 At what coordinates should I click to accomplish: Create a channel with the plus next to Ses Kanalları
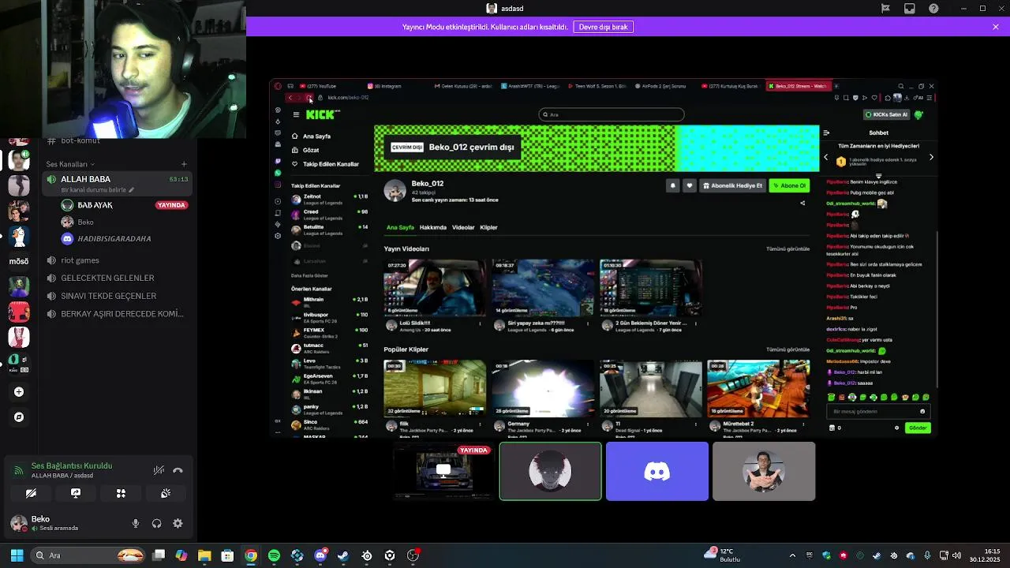184,164
